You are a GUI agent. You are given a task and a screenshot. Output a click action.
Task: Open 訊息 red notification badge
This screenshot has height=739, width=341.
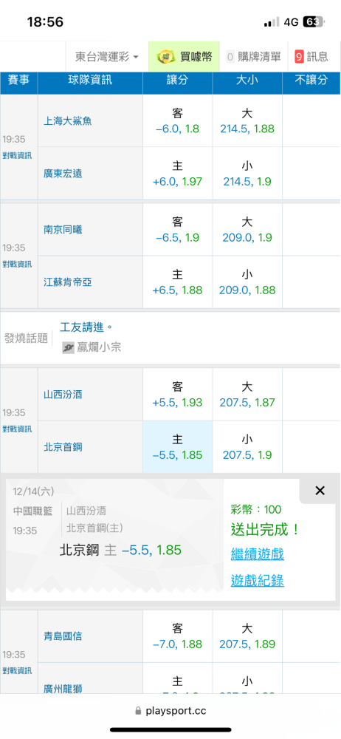(x=299, y=57)
